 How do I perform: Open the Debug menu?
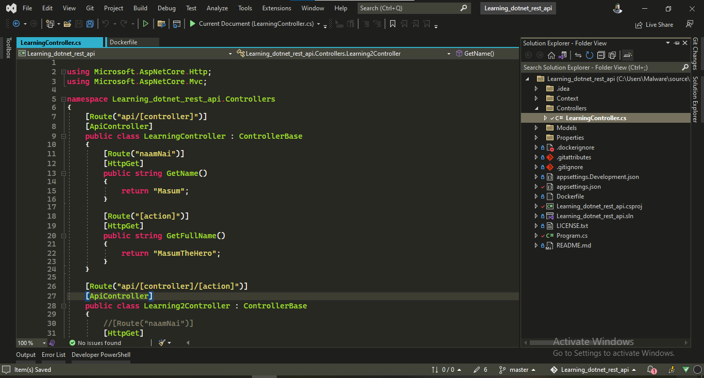(x=166, y=8)
